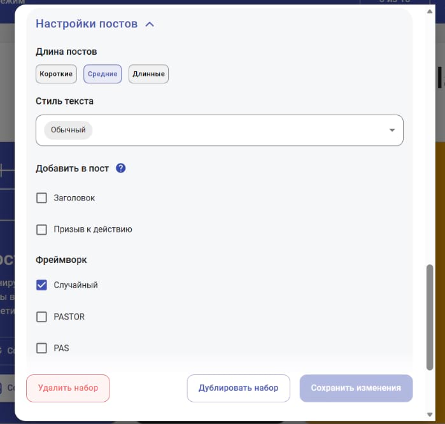Click the Фреймворк section label
The height and width of the screenshot is (424, 445).
click(x=61, y=260)
